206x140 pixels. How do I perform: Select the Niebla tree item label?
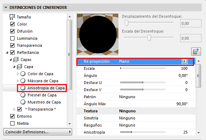(23, 123)
